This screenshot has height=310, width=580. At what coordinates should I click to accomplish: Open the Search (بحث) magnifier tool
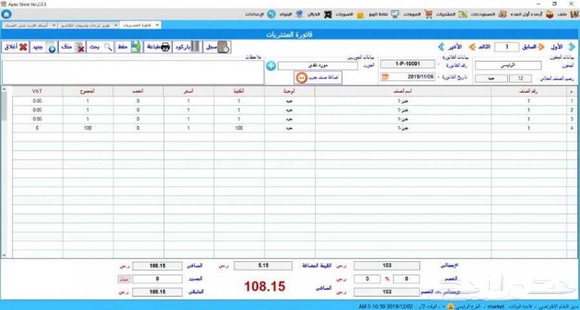click(x=100, y=47)
